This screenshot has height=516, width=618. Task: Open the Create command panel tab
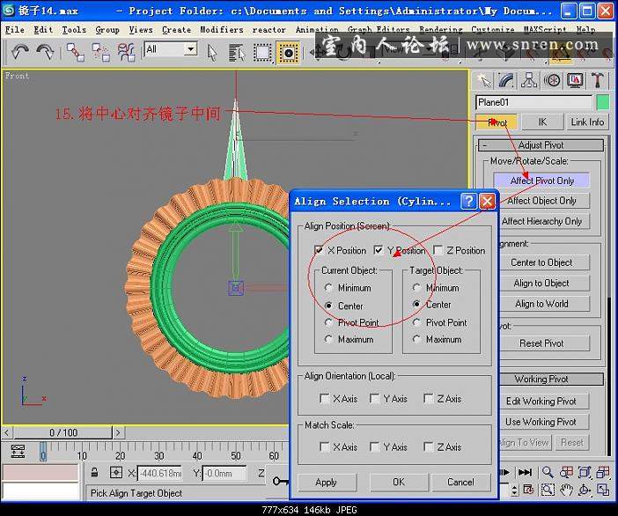click(x=484, y=80)
